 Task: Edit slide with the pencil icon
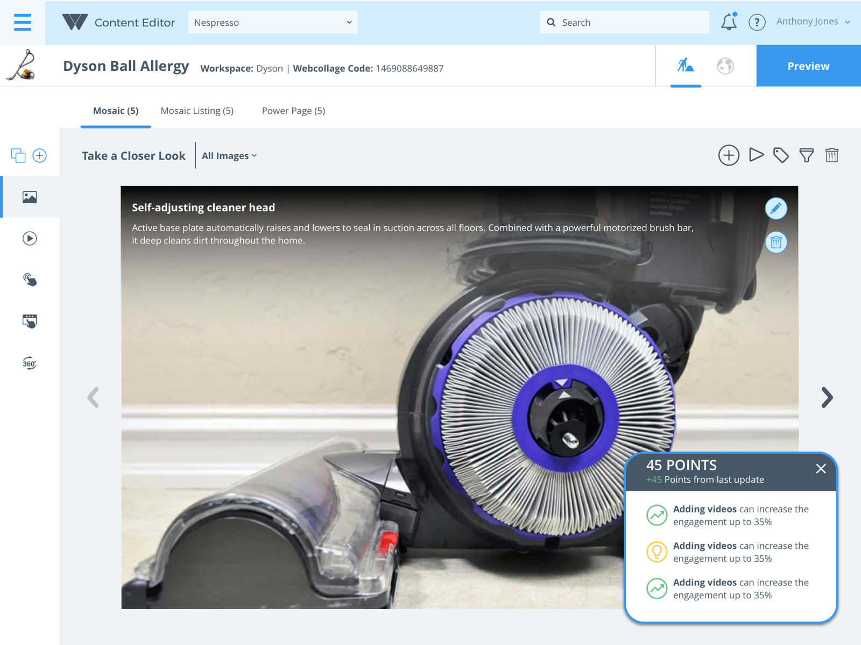click(x=775, y=209)
